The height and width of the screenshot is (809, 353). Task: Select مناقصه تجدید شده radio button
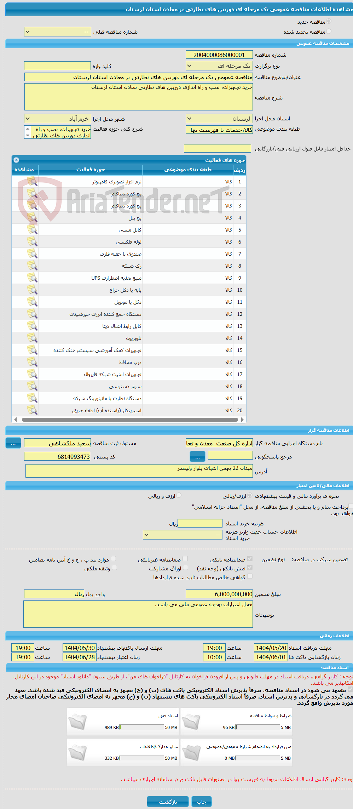pyautogui.click(x=329, y=32)
